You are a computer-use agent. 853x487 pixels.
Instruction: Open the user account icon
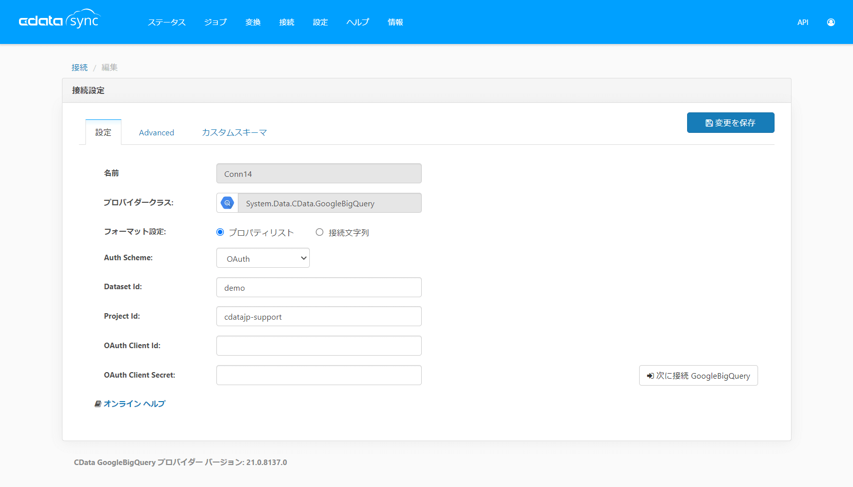pos(831,22)
